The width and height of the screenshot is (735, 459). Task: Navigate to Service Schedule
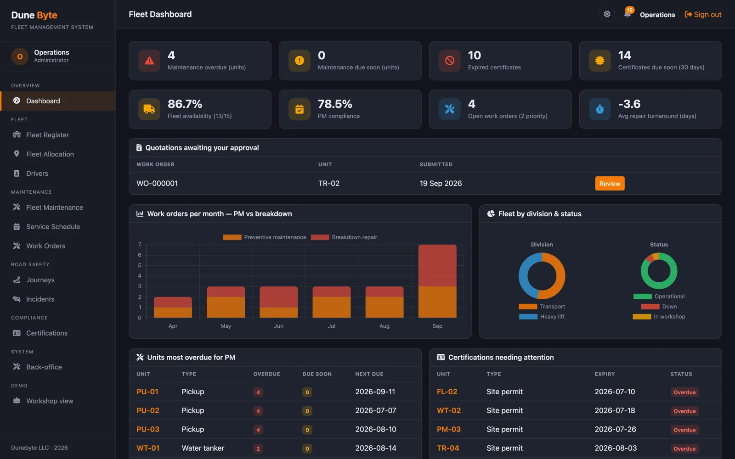point(58,227)
